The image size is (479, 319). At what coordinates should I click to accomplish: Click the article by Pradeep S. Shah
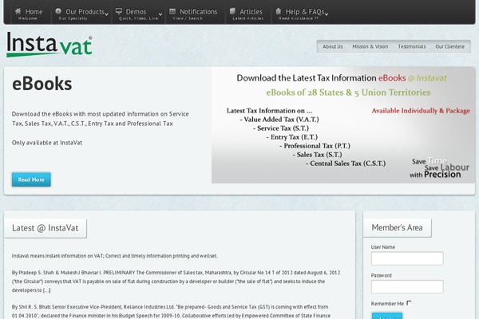click(x=176, y=282)
